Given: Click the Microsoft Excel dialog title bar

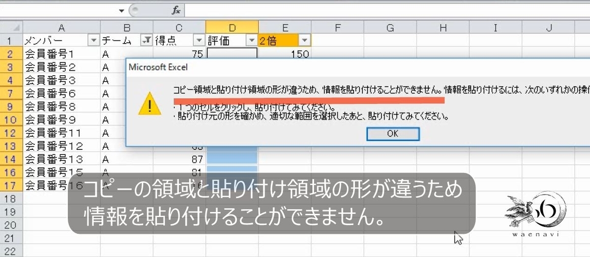Looking at the screenshot, I should 358,67.
